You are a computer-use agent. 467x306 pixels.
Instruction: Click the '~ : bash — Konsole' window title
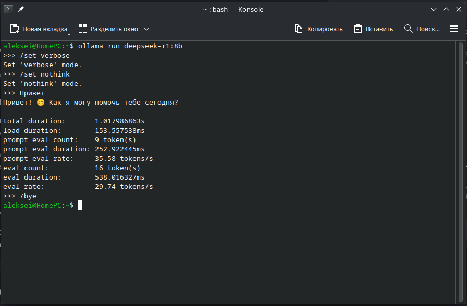coord(233,9)
